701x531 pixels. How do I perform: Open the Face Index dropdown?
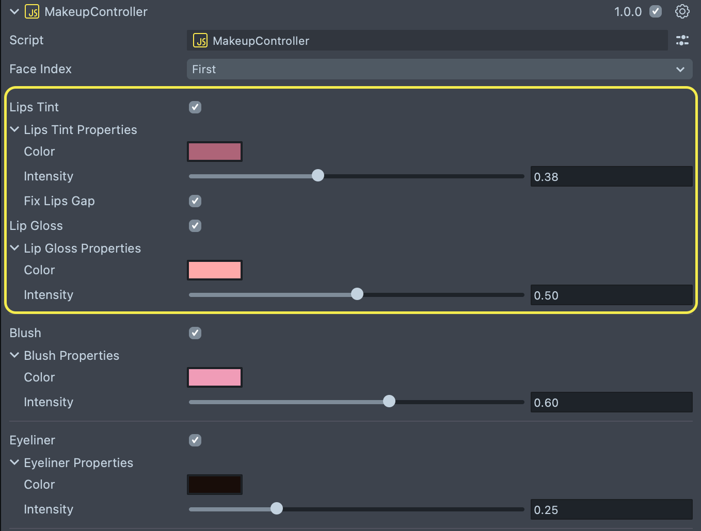[439, 69]
